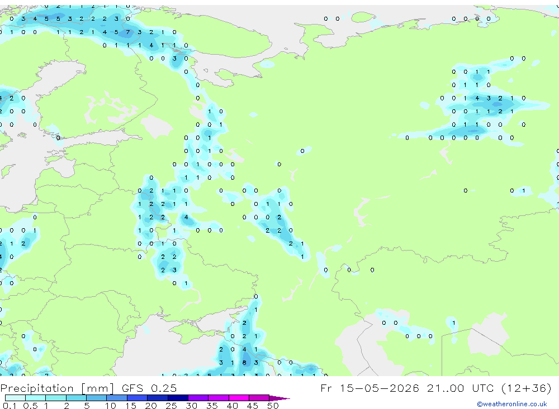
Task: Click the date 'Fr 15-05-2026' text
Action: 369,388
